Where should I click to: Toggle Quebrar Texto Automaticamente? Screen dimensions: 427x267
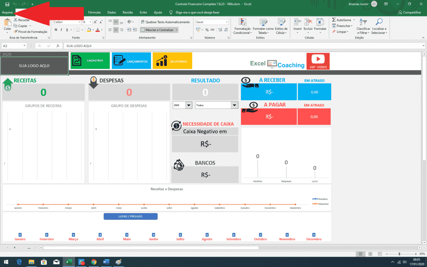click(x=165, y=22)
